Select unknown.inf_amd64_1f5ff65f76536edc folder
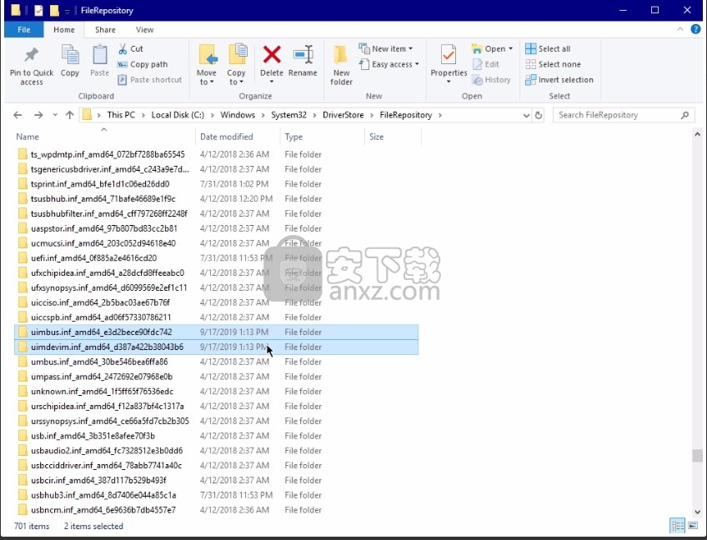The height and width of the screenshot is (540, 707). (217, 392)
